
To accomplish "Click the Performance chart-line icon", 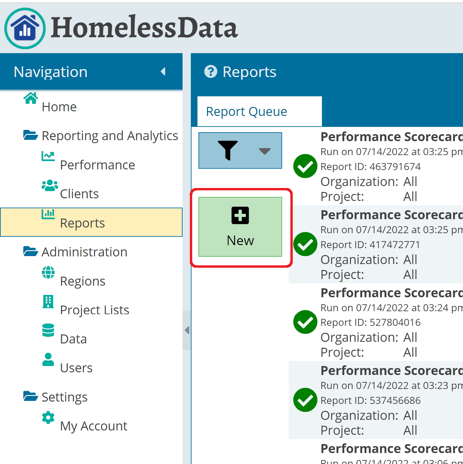I will click(48, 156).
